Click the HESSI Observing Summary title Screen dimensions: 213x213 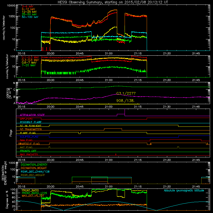pos(113,2)
